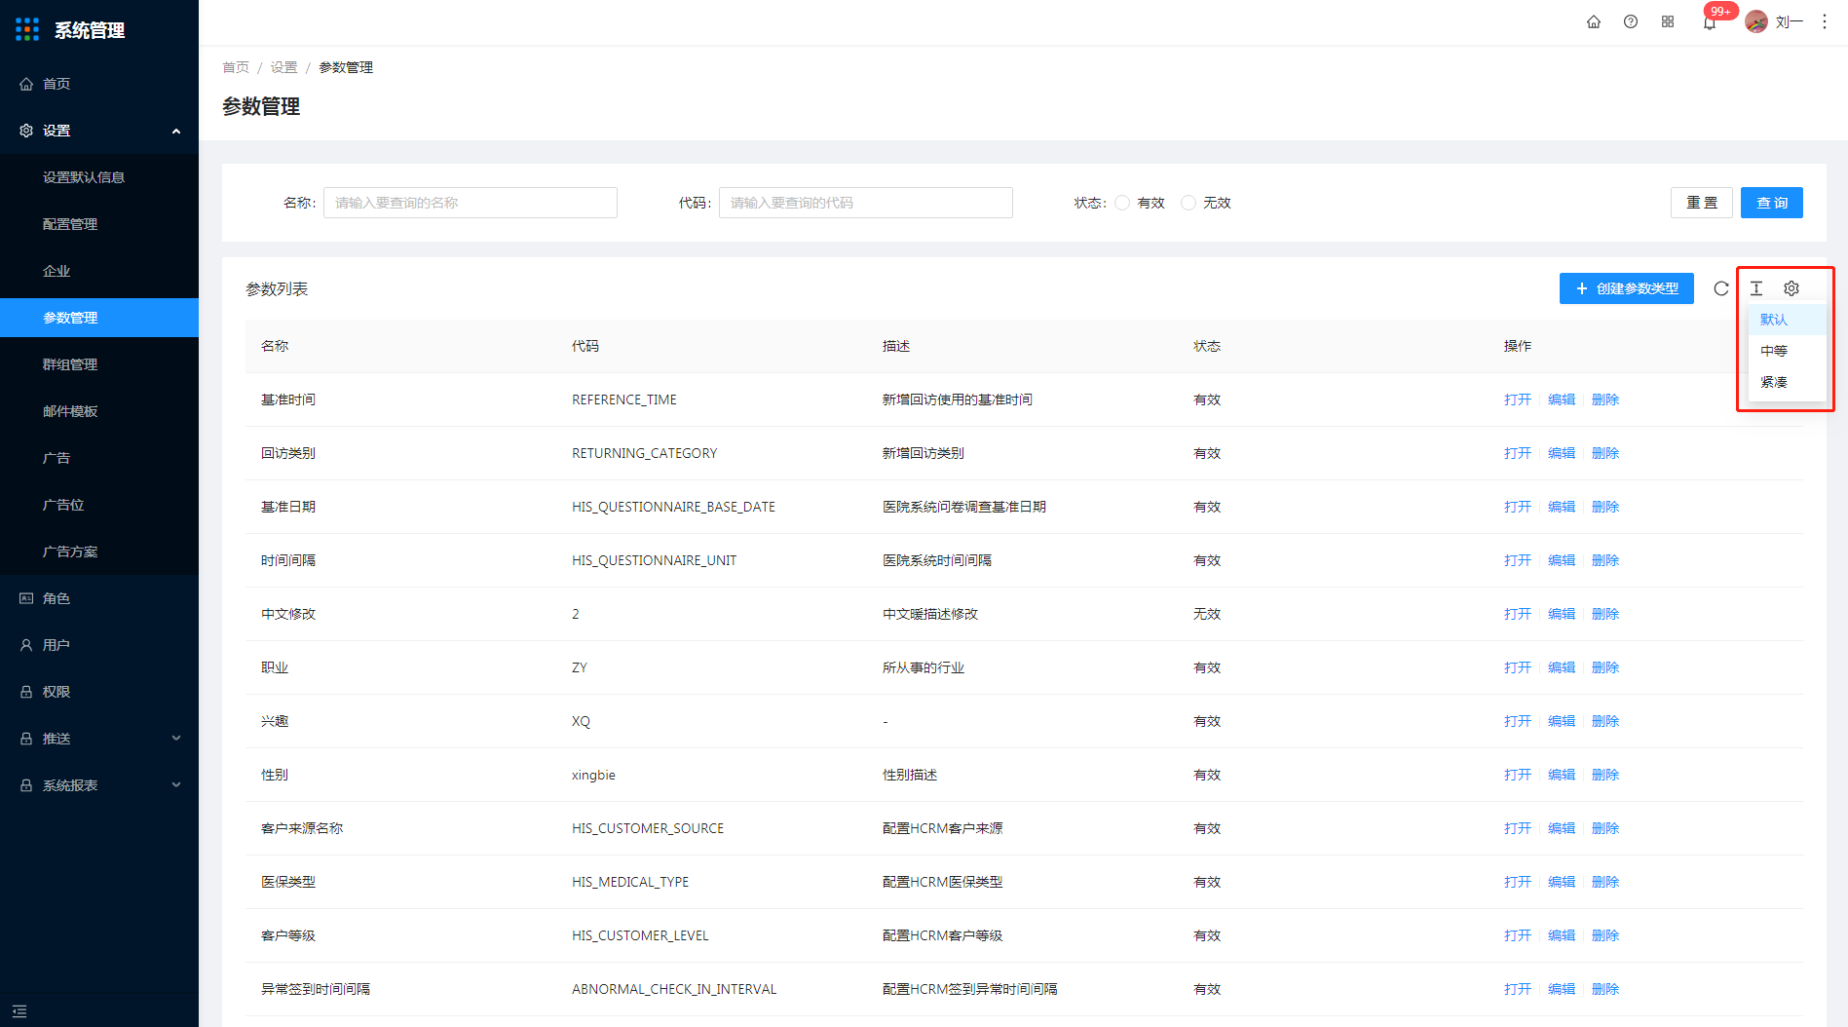The height and width of the screenshot is (1027, 1848).
Task: Click the 首页 house icon in sidebar
Action: pyautogui.click(x=26, y=84)
